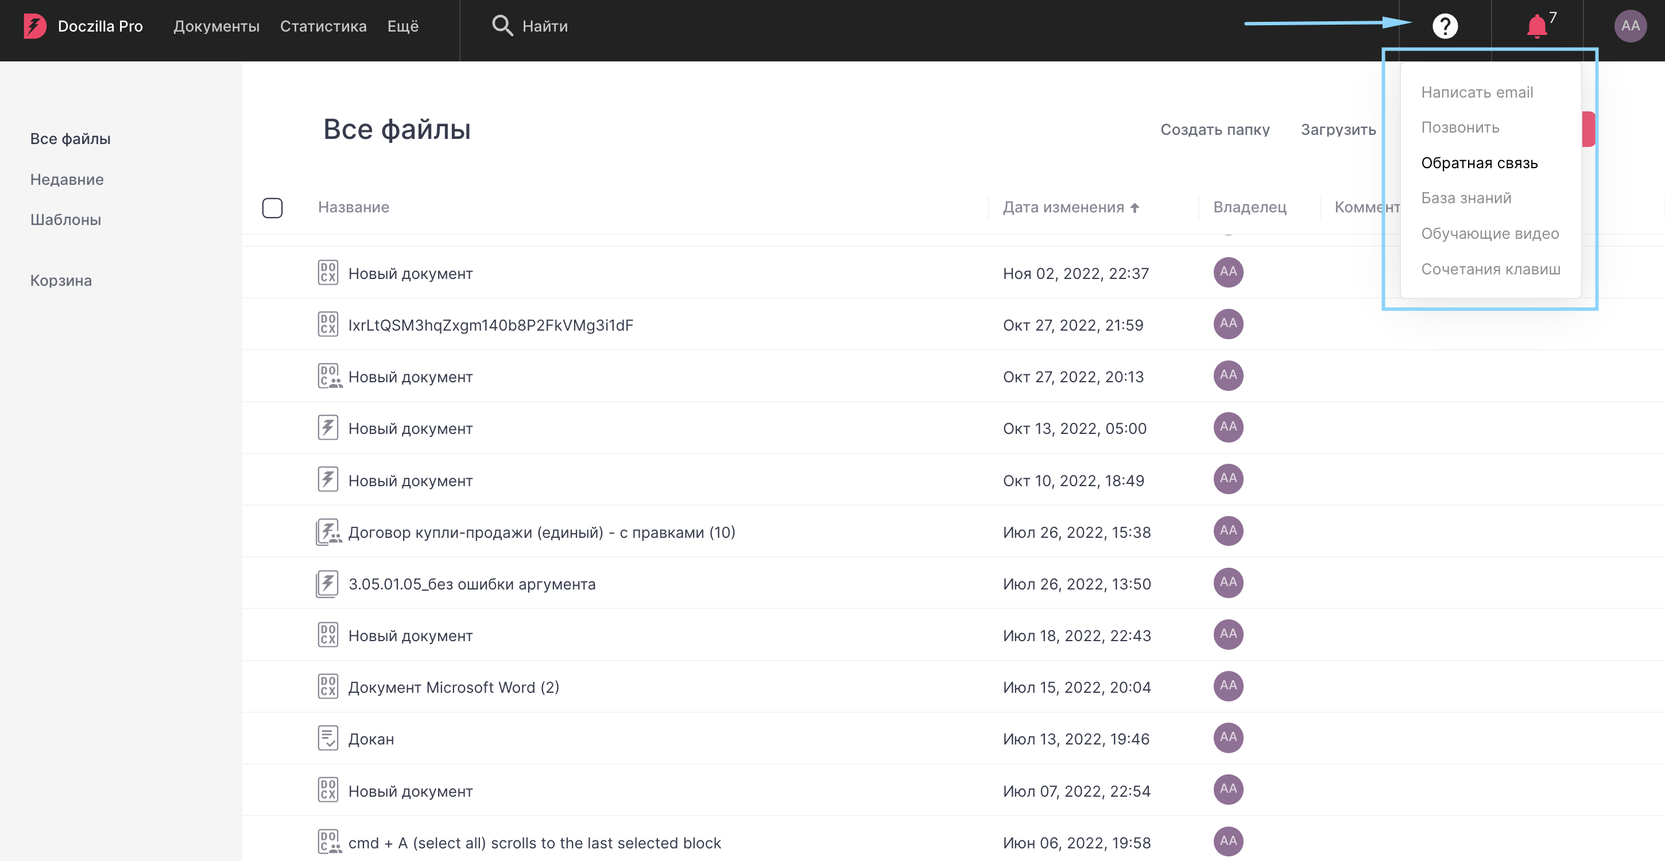Open the Докан document

371,739
